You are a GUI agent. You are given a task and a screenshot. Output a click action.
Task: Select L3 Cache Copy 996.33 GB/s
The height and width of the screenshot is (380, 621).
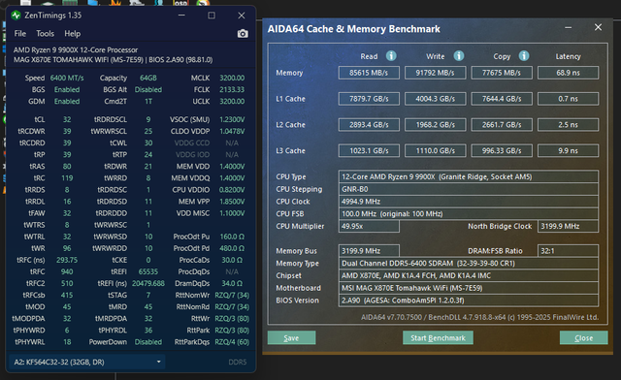point(502,151)
